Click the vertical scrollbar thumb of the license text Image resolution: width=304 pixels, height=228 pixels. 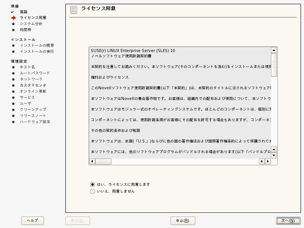(274, 65)
